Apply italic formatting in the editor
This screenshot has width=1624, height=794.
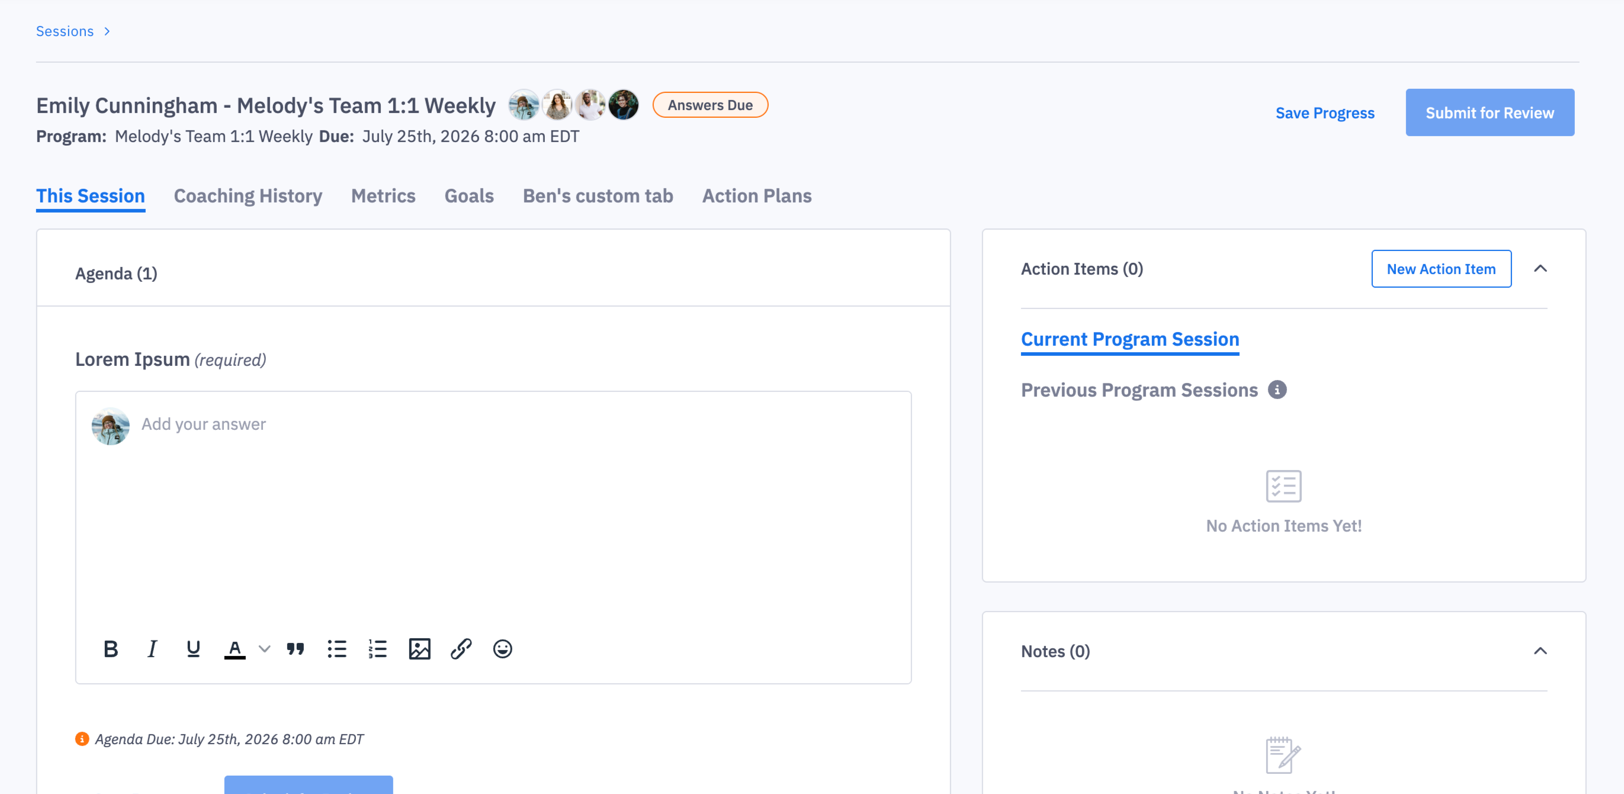point(152,648)
